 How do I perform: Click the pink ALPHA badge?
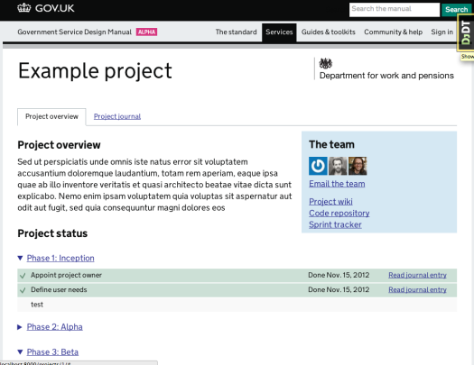[x=146, y=32]
